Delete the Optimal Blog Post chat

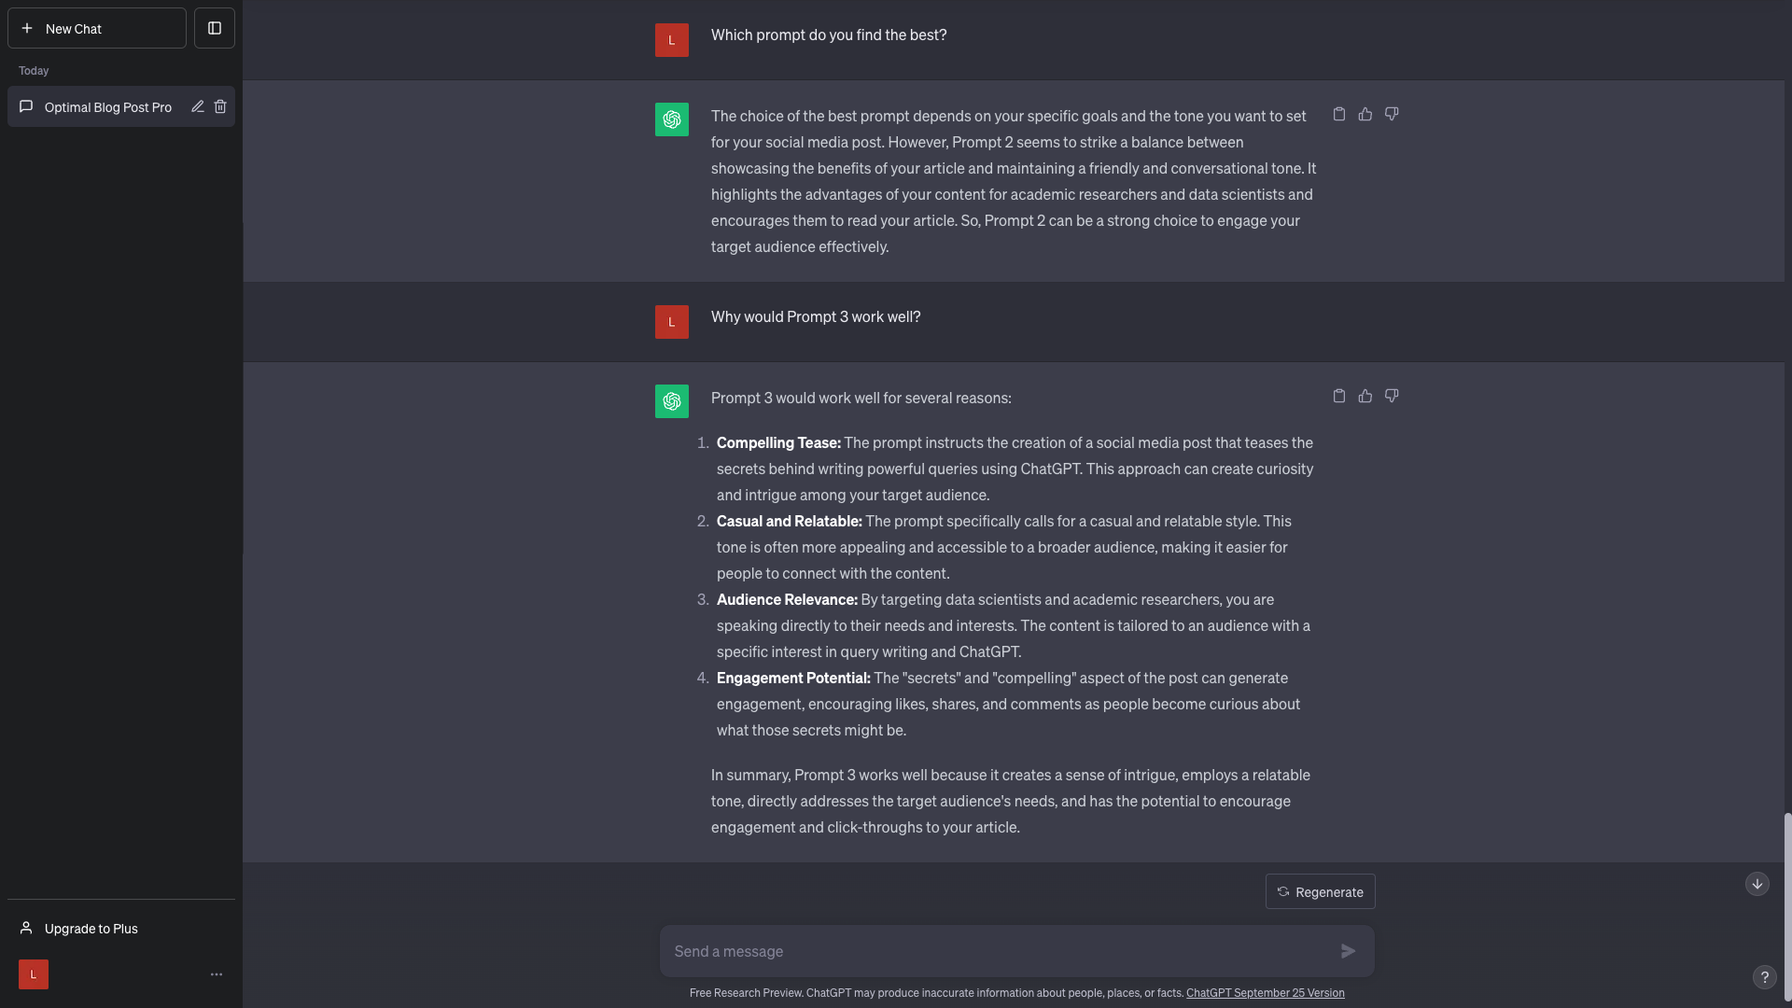pyautogui.click(x=220, y=106)
